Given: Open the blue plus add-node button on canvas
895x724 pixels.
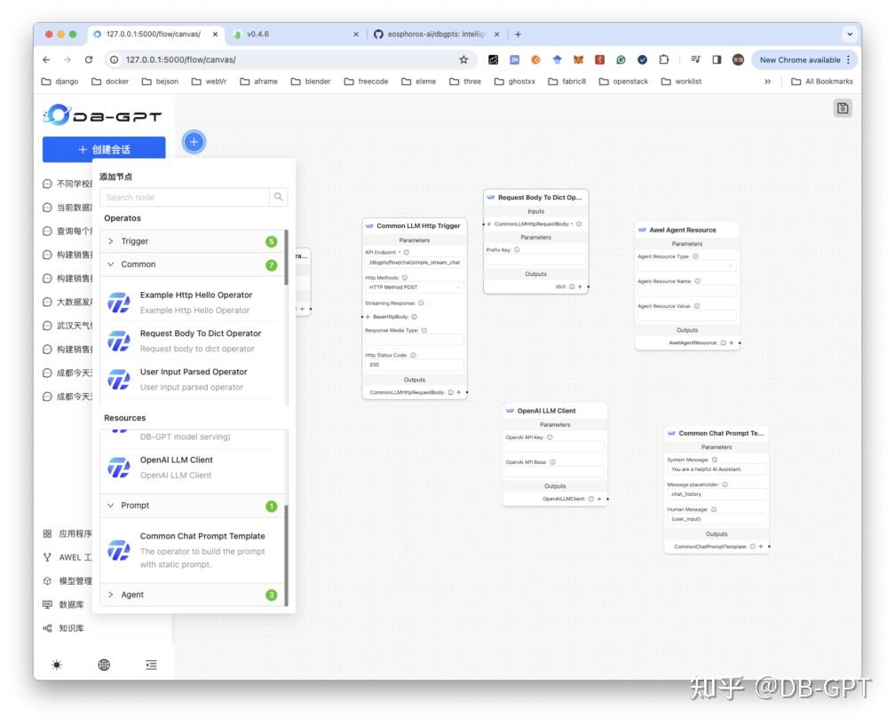Looking at the screenshot, I should click(x=194, y=141).
